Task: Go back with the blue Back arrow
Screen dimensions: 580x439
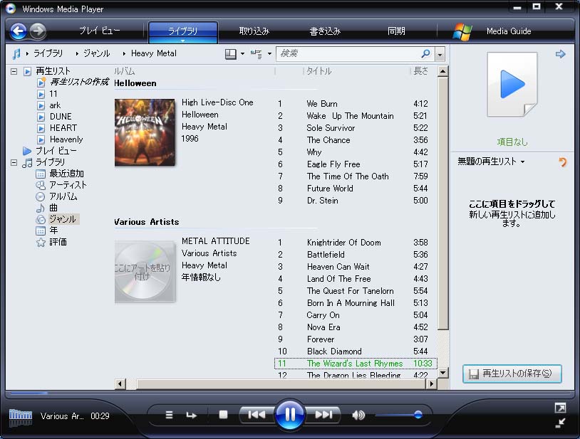Action: pyautogui.click(x=18, y=31)
